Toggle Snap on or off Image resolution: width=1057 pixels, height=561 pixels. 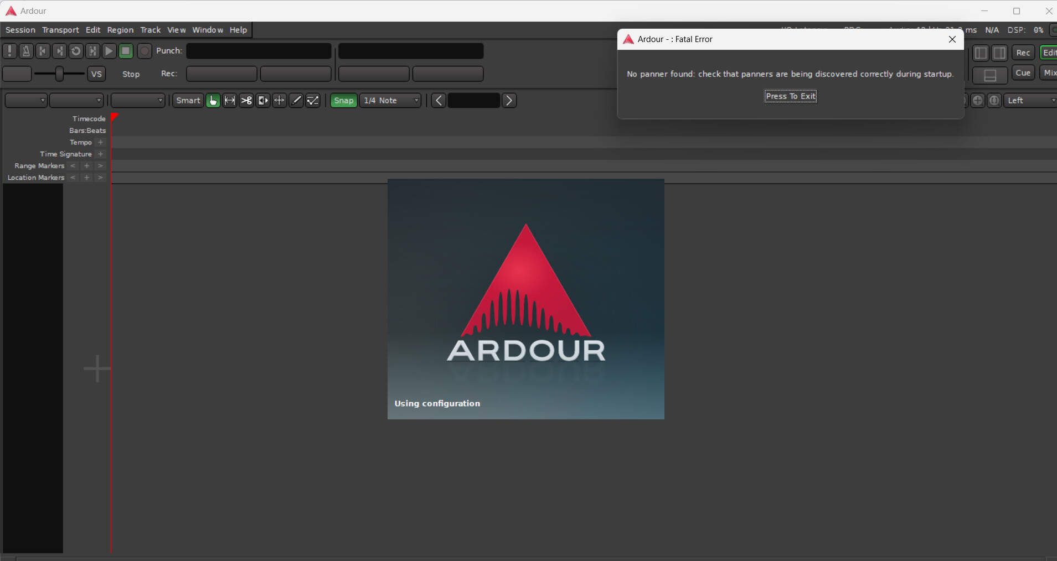pyautogui.click(x=343, y=100)
